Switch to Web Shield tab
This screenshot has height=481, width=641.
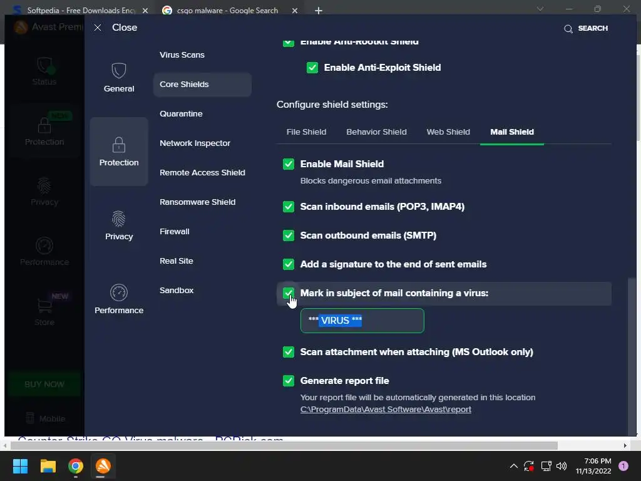coord(448,132)
